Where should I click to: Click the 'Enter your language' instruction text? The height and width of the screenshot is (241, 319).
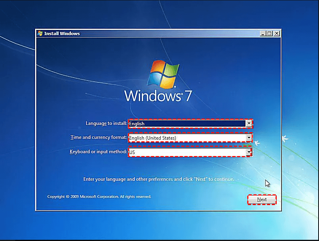tap(159, 179)
